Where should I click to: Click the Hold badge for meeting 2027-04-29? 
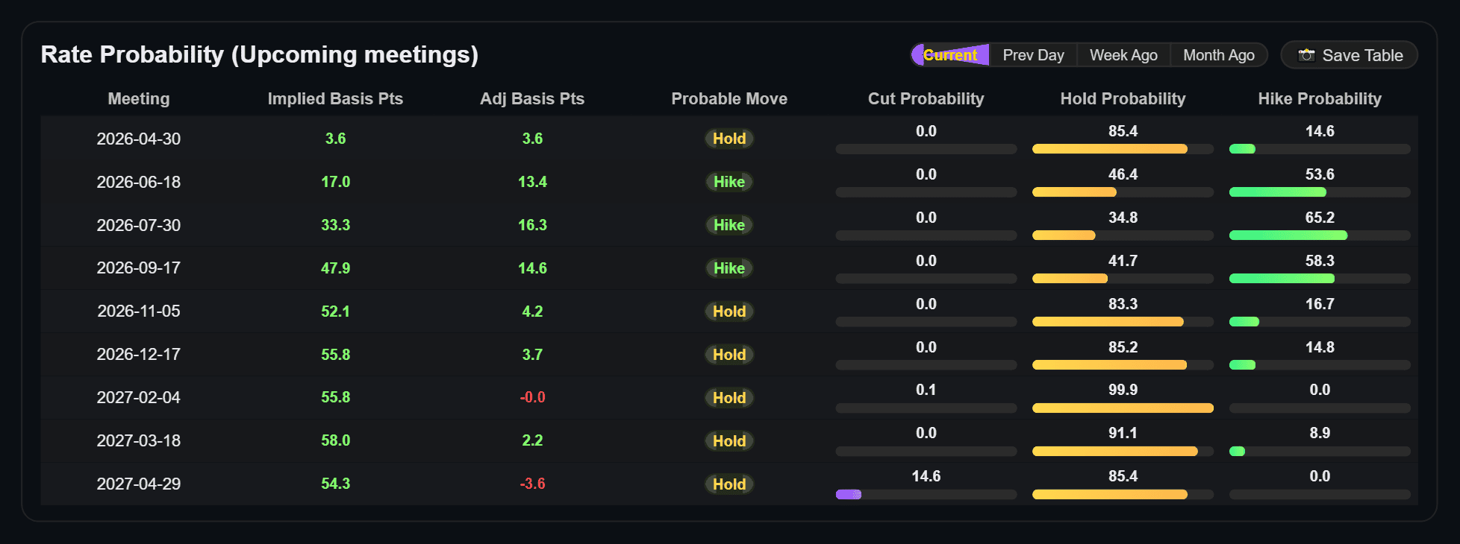pos(729,484)
